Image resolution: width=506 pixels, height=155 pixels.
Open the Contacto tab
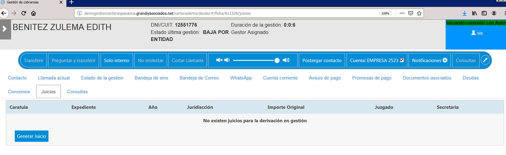(x=17, y=78)
